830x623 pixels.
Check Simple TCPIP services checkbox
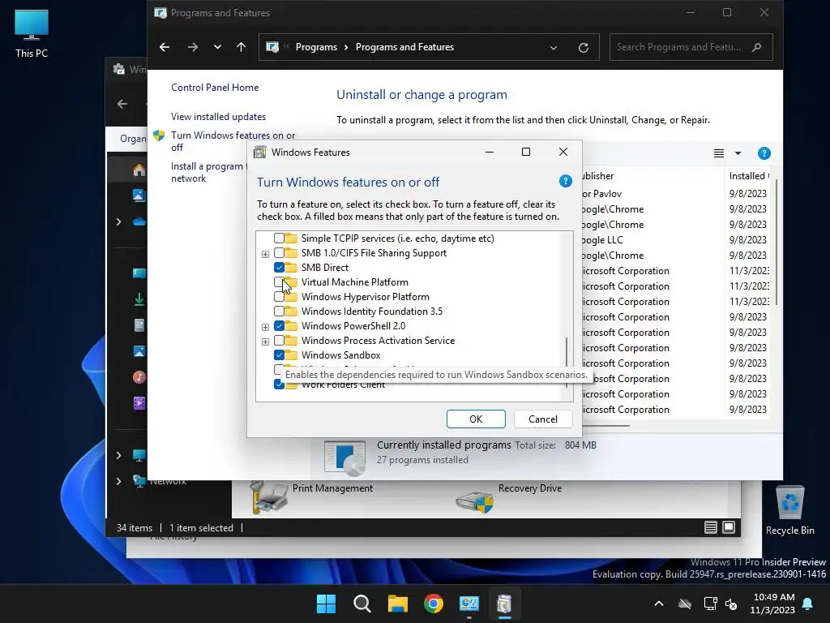point(279,238)
